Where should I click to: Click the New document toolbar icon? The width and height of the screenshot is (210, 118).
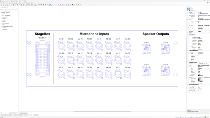click(x=2, y=5)
